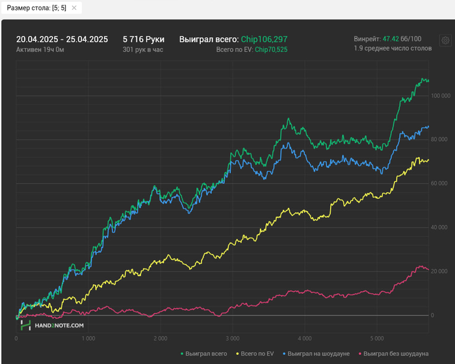The image size is (455, 364).
Task: Click the 1 000 x-axis label
Action: pyautogui.click(x=88, y=339)
